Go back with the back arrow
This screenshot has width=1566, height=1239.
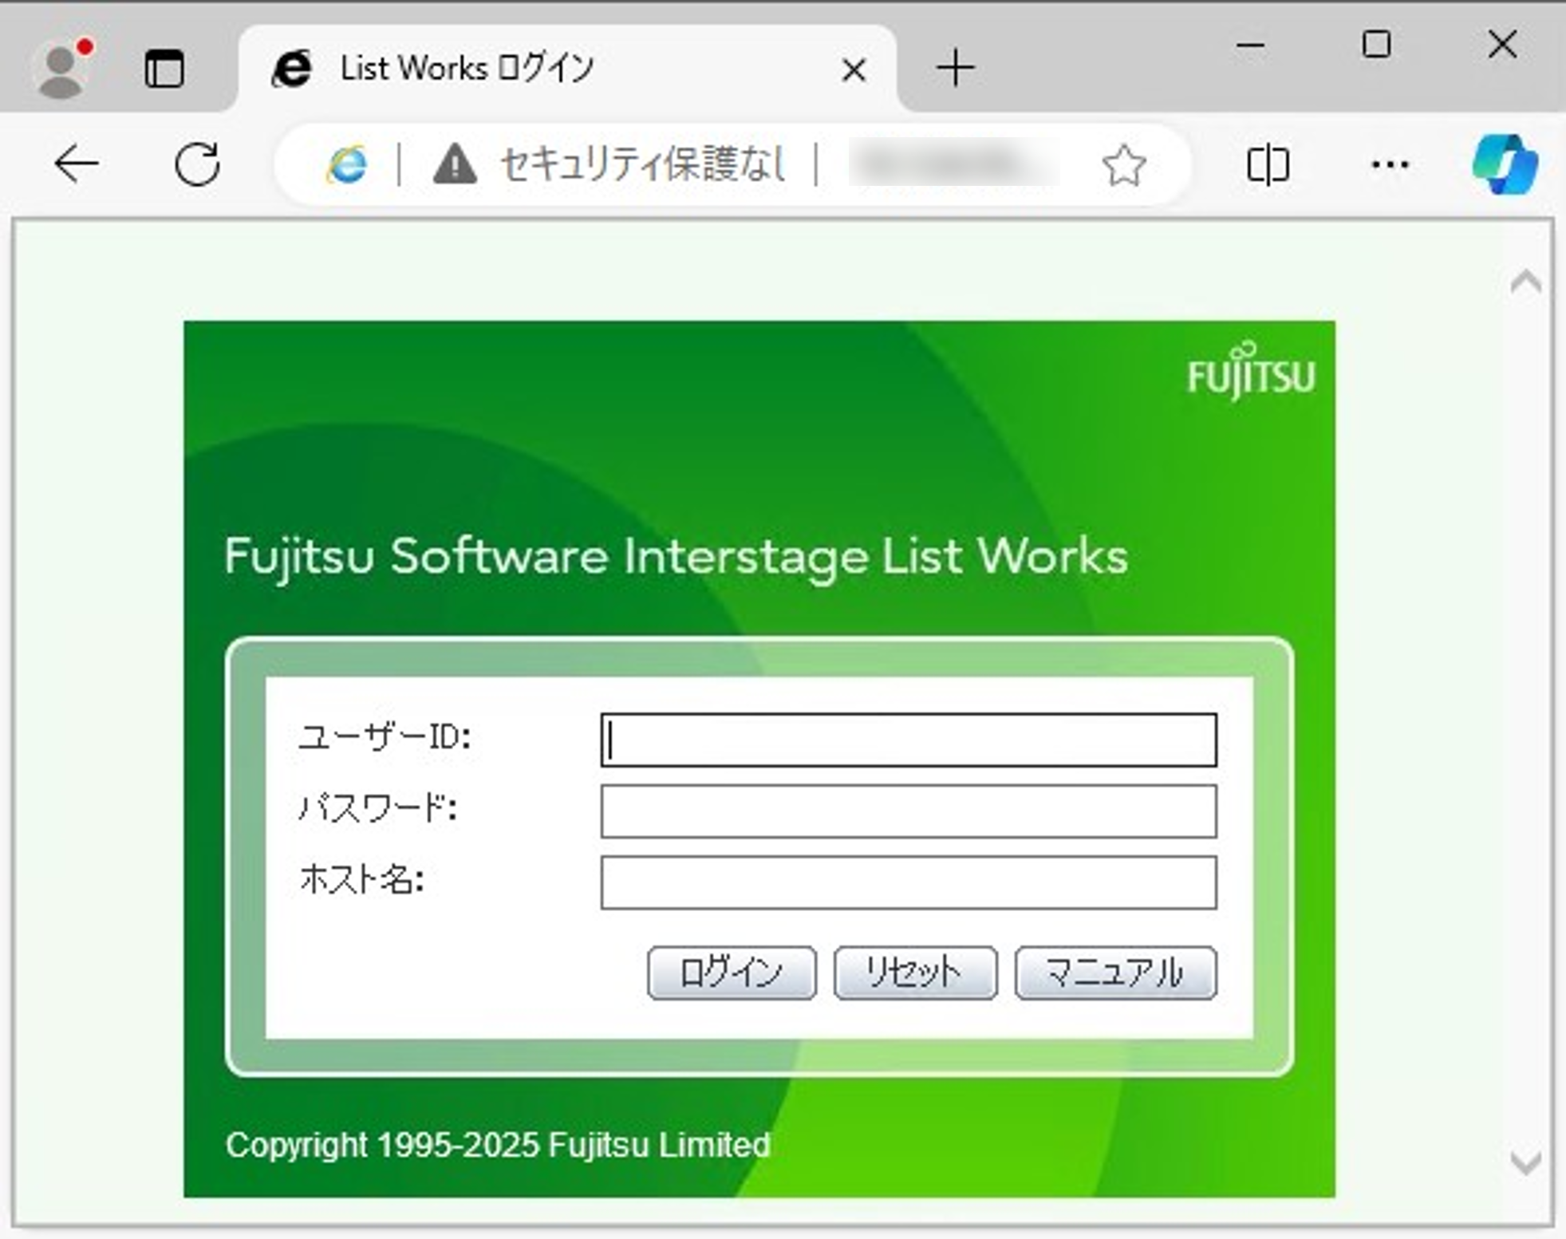[77, 164]
